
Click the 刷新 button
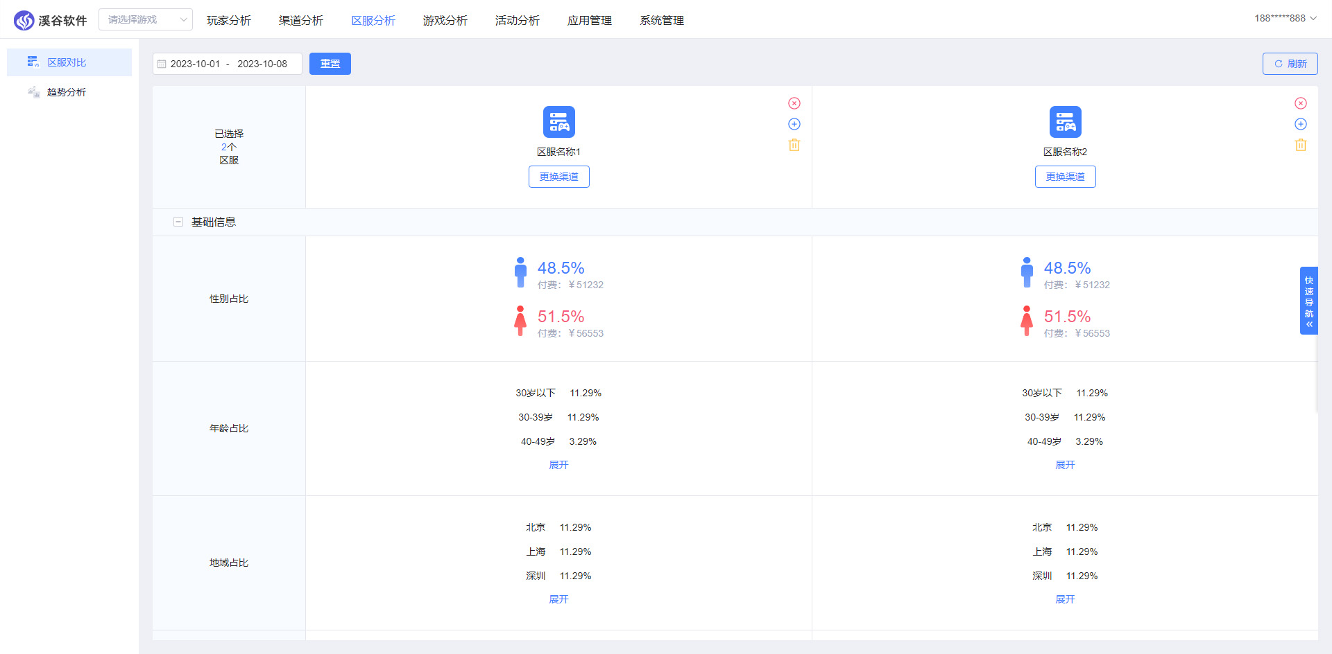[1290, 64]
